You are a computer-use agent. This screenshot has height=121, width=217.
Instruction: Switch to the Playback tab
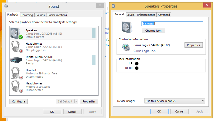(12, 15)
